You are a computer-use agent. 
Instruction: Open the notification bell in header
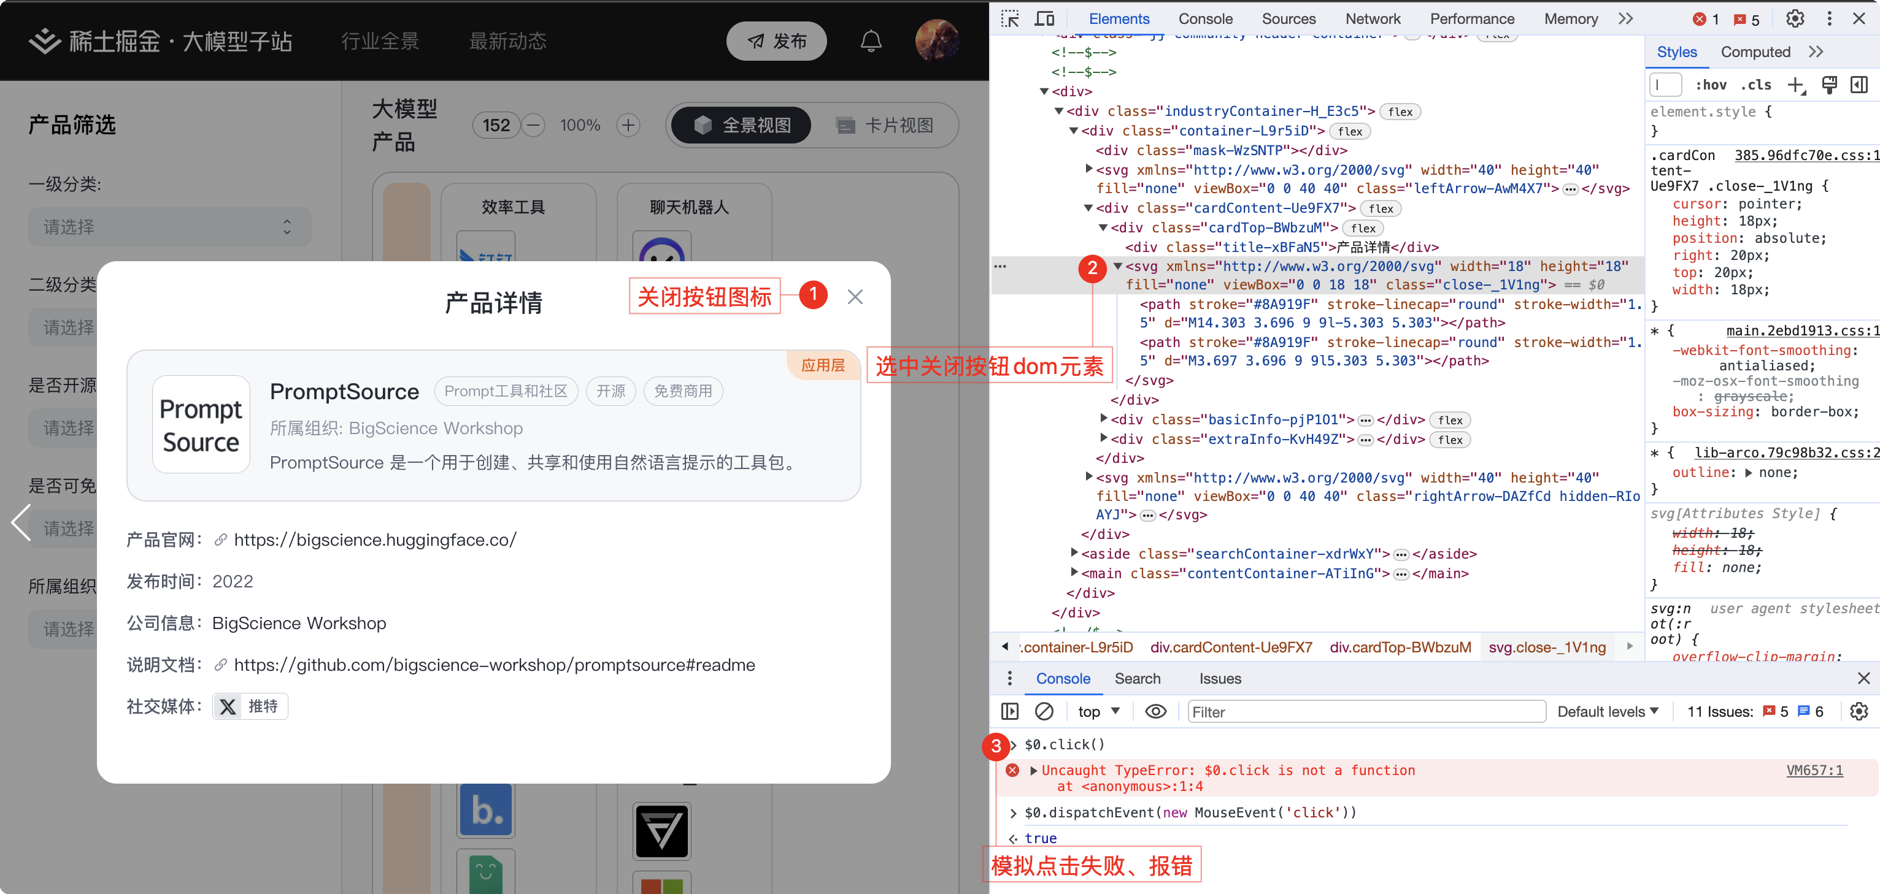pos(871,41)
